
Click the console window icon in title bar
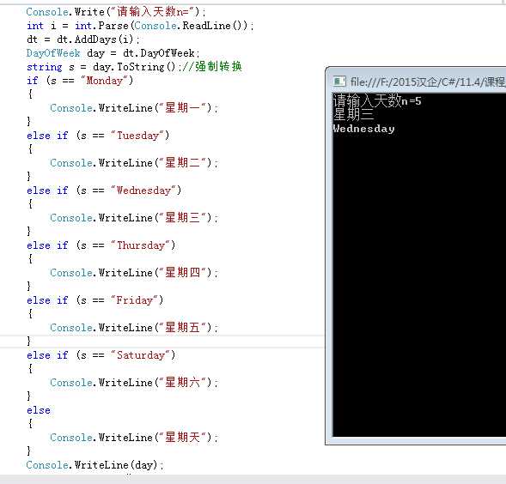(x=338, y=82)
